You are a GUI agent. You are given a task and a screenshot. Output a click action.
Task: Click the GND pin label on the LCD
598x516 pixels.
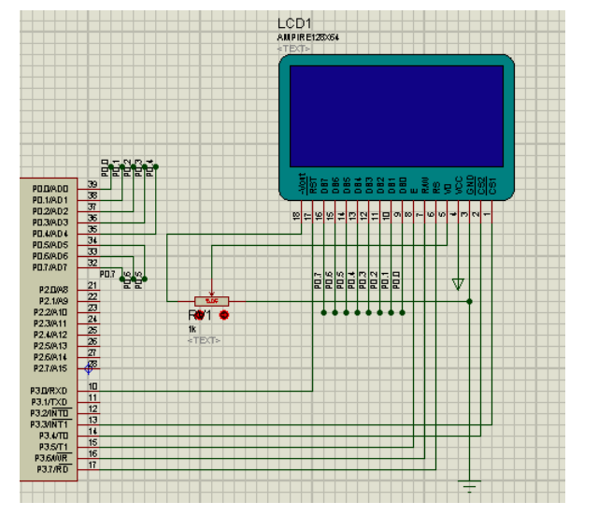click(x=470, y=185)
